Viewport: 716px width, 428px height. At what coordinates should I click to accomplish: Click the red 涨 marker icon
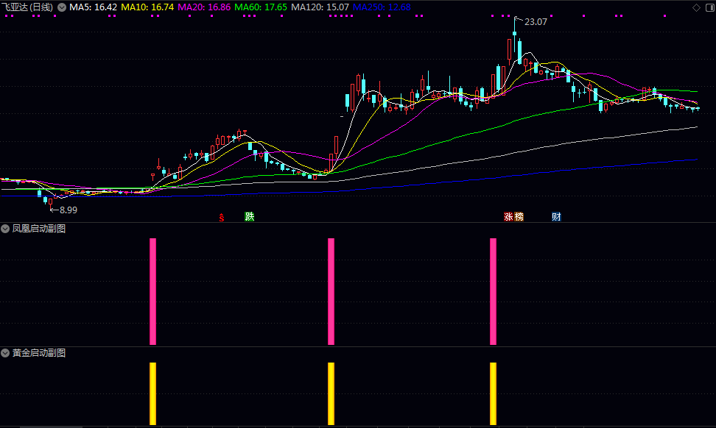coord(508,217)
